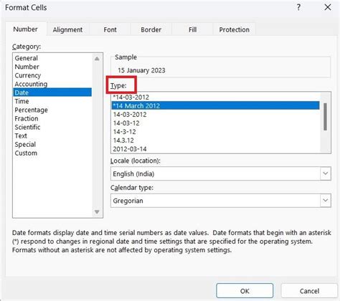Open the Calendar type dropdown
The width and height of the screenshot is (340, 301).
(x=326, y=200)
